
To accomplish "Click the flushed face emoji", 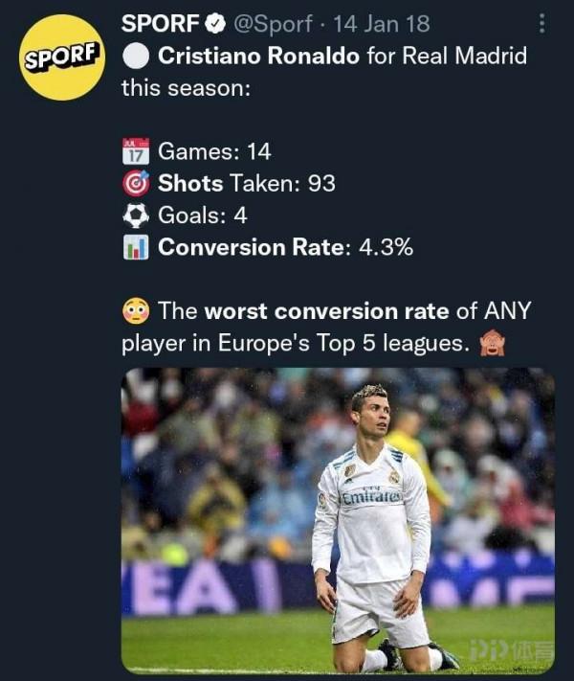I will click(136, 311).
